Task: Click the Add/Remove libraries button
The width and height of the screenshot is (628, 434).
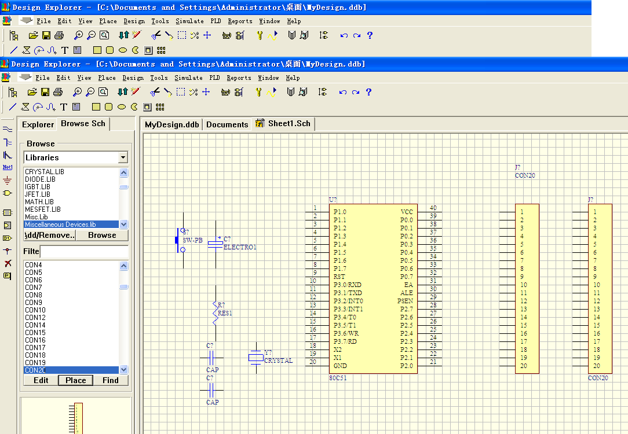Action: click(50, 236)
